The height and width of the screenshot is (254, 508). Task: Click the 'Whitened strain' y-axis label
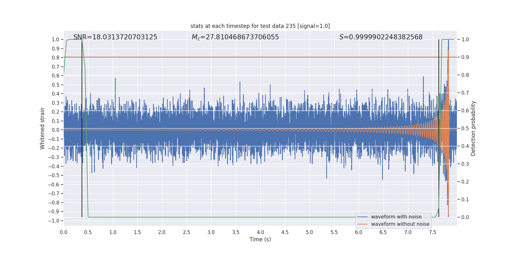click(42, 128)
